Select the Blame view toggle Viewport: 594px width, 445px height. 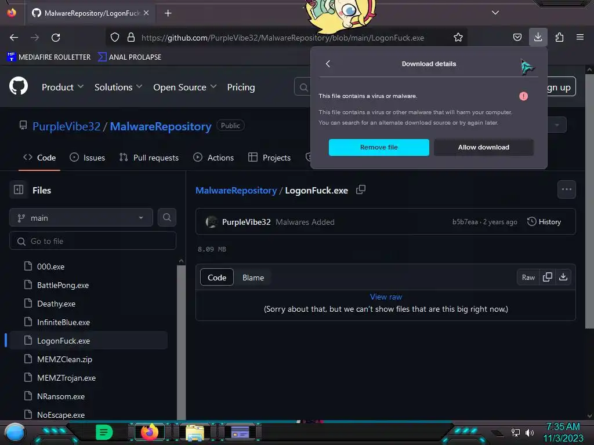click(x=253, y=278)
